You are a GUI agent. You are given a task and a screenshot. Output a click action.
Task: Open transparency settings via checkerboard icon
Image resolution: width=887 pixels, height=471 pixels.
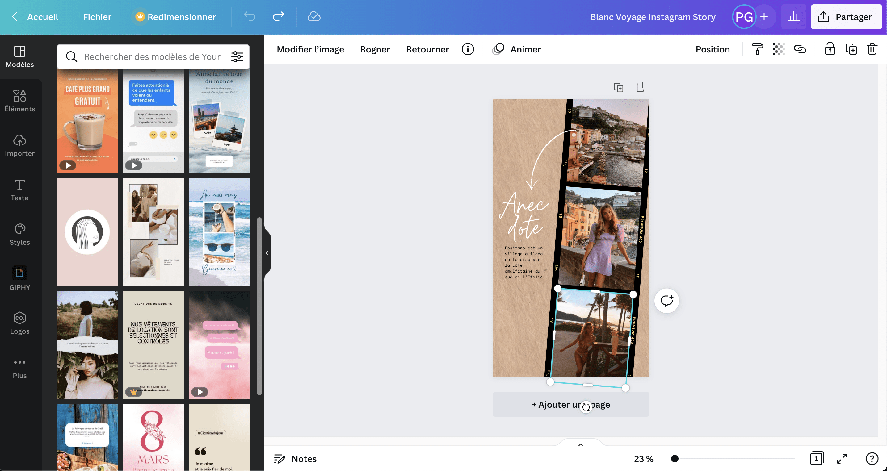click(x=779, y=49)
